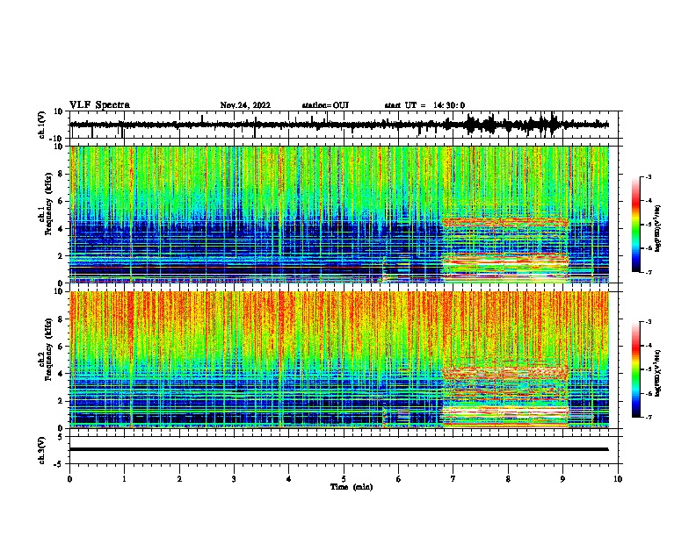The image size is (696, 537).
Task: Click the "6" kHz tick on ch.2 frequency axis
Action: coord(61,347)
